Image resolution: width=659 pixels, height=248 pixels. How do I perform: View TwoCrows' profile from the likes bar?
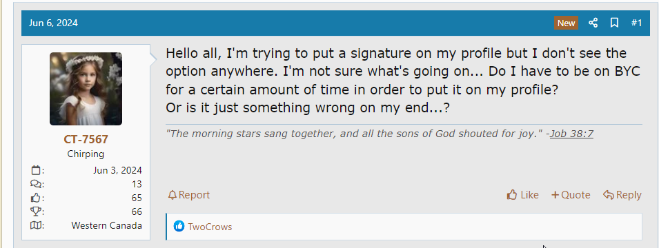pyautogui.click(x=210, y=227)
